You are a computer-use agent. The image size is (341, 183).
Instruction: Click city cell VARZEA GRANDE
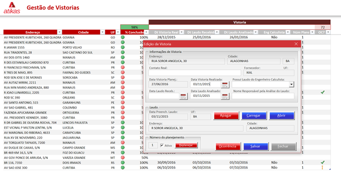(x=74, y=158)
